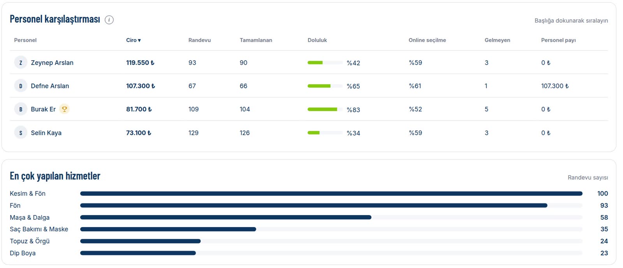The image size is (623, 268).
Task: Click the revenue value 73.100 ₺
Action: click(x=139, y=133)
